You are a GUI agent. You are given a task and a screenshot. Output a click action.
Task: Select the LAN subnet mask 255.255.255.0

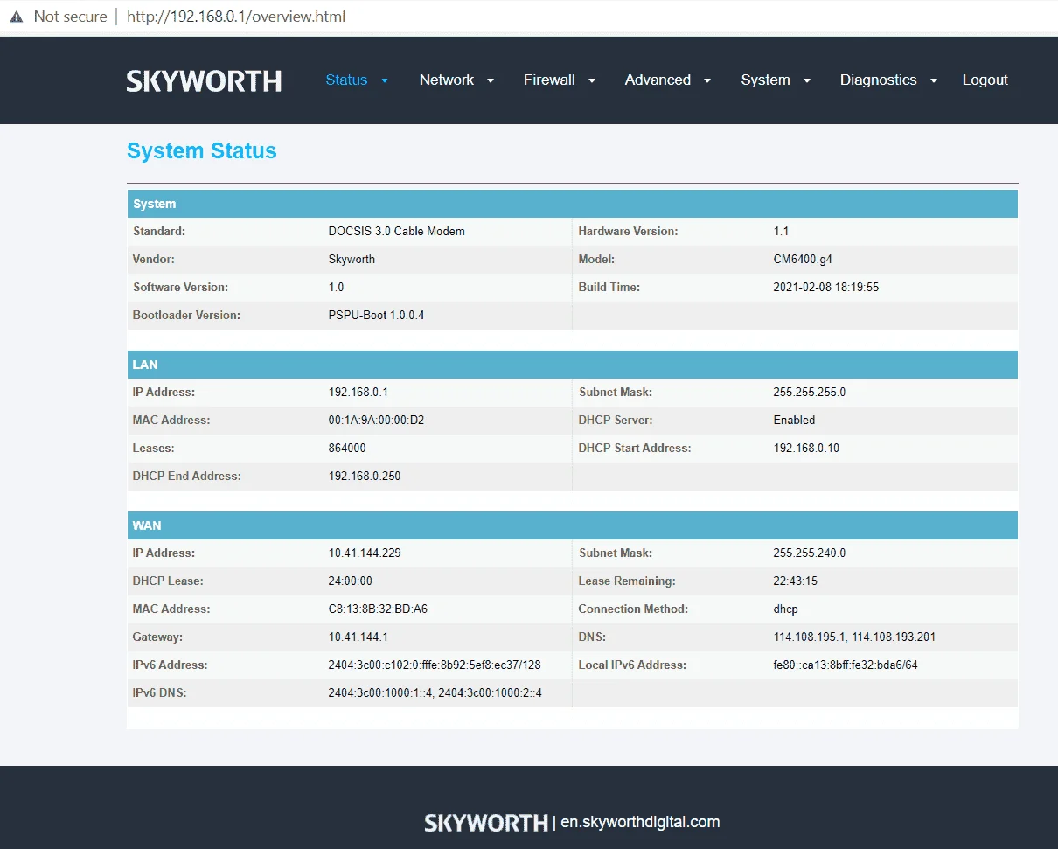(x=810, y=393)
